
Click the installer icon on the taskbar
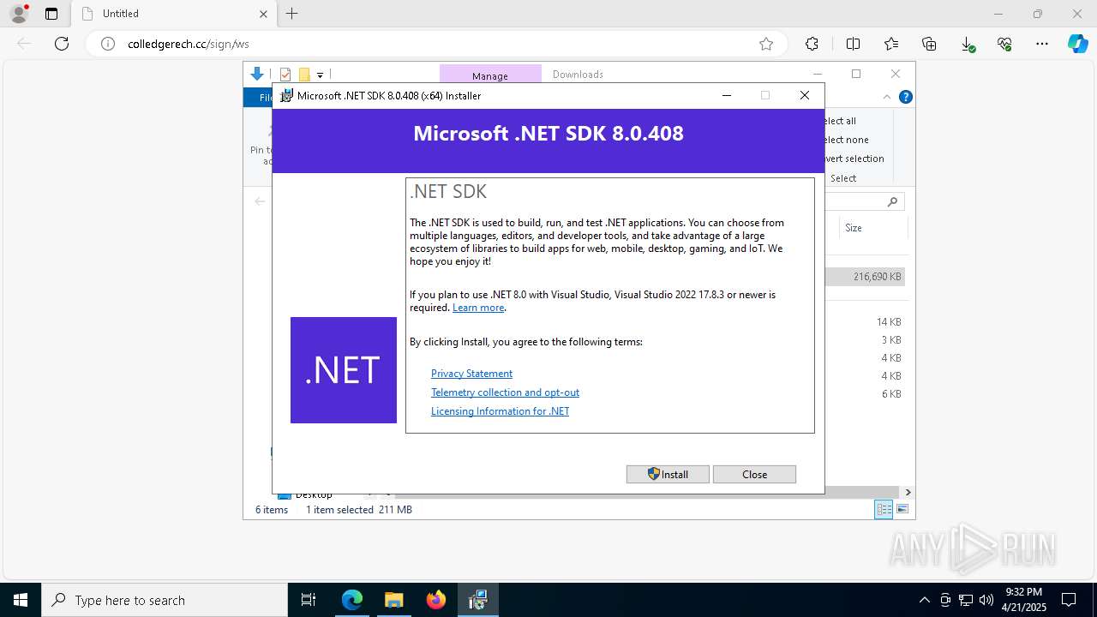[478, 600]
